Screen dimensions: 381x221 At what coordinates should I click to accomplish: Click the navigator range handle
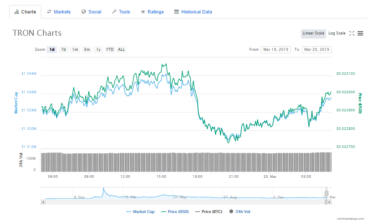point(326,193)
